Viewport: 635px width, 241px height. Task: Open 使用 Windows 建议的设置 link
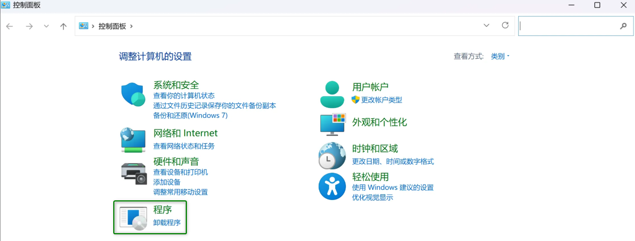(x=393, y=187)
